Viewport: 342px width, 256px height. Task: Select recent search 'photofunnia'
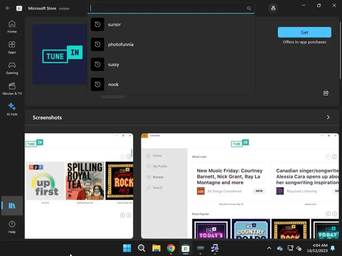171,44
